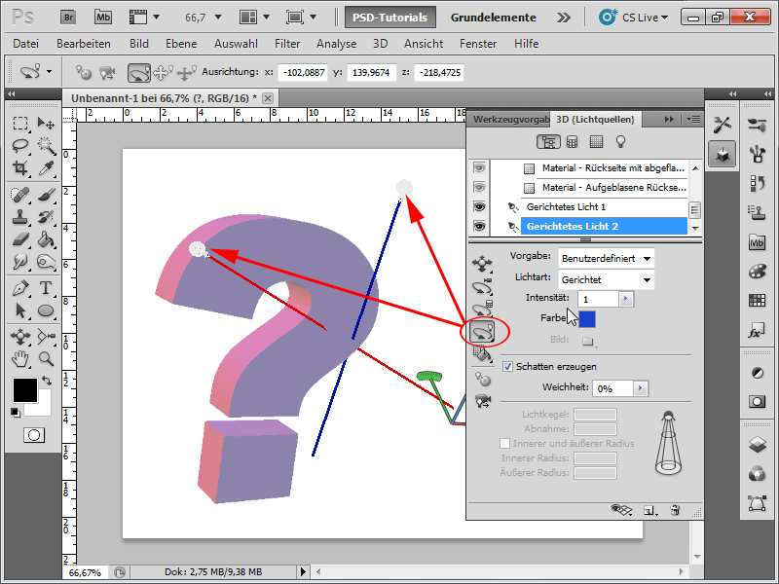Open the Ebene menu
The image size is (779, 584).
[x=181, y=44]
